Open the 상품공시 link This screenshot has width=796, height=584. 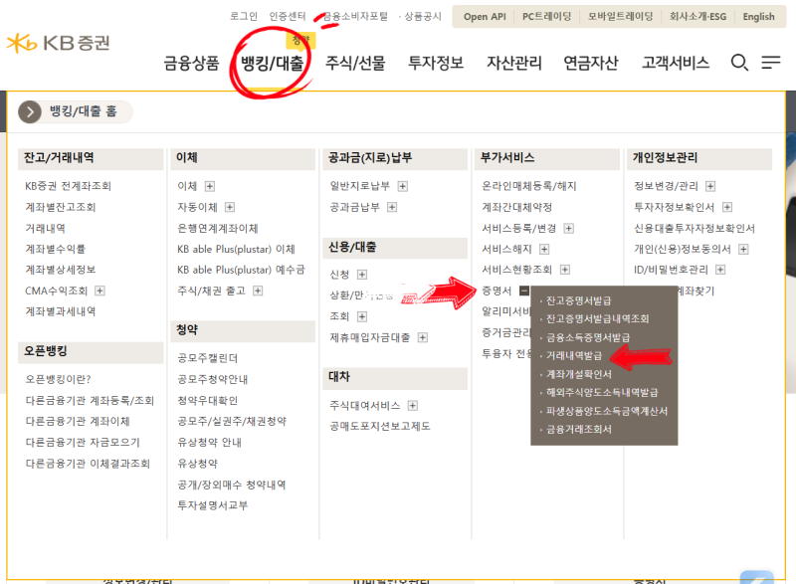(x=422, y=16)
